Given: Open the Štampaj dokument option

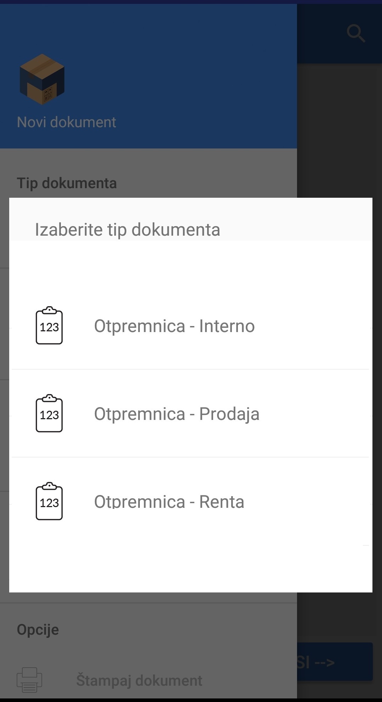Looking at the screenshot, I should (139, 680).
